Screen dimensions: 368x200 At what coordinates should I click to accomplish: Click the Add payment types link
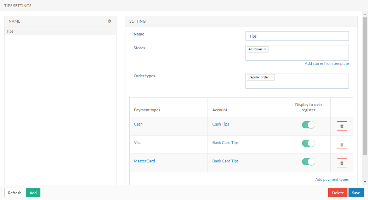click(x=332, y=179)
